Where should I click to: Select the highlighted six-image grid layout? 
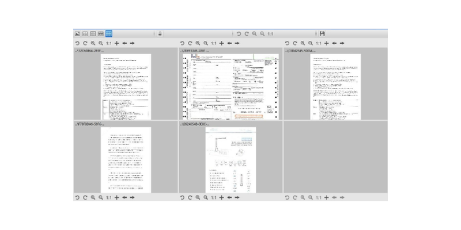[108, 34]
